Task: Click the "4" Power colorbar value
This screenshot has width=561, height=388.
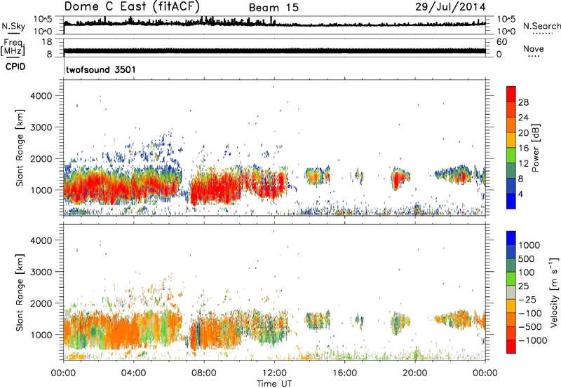Action: click(x=520, y=194)
